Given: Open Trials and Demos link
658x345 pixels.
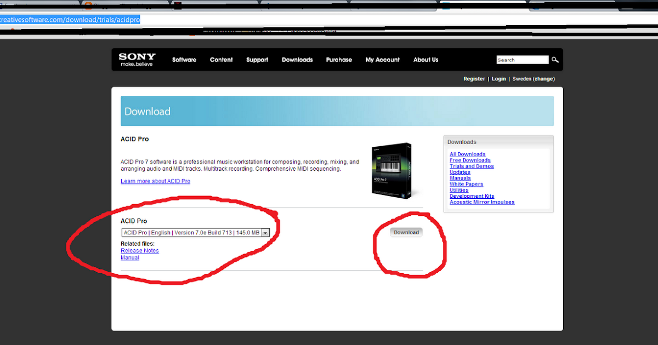Looking at the screenshot, I should pyautogui.click(x=472, y=166).
